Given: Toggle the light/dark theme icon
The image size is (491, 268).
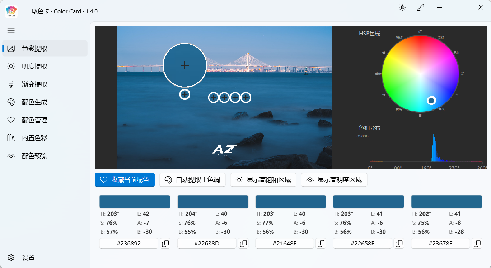Looking at the screenshot, I should pyautogui.click(x=402, y=7).
